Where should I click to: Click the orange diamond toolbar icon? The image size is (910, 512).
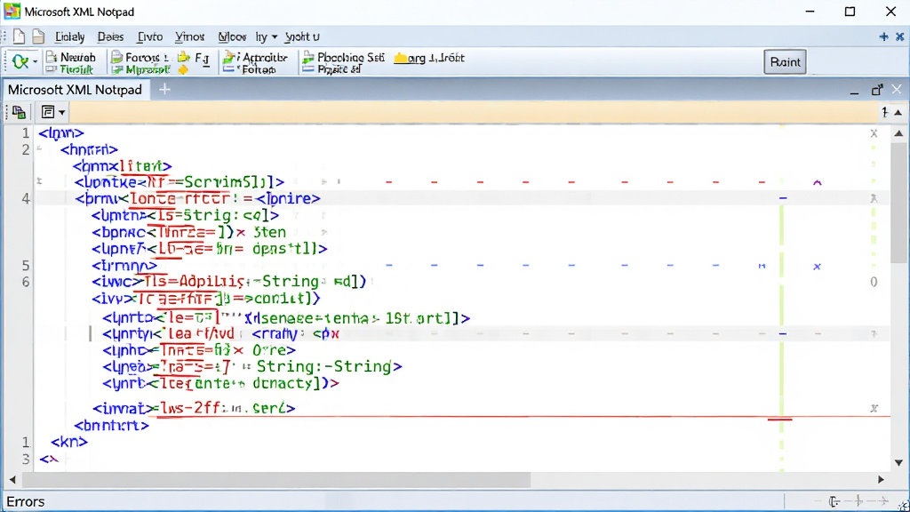[183, 70]
